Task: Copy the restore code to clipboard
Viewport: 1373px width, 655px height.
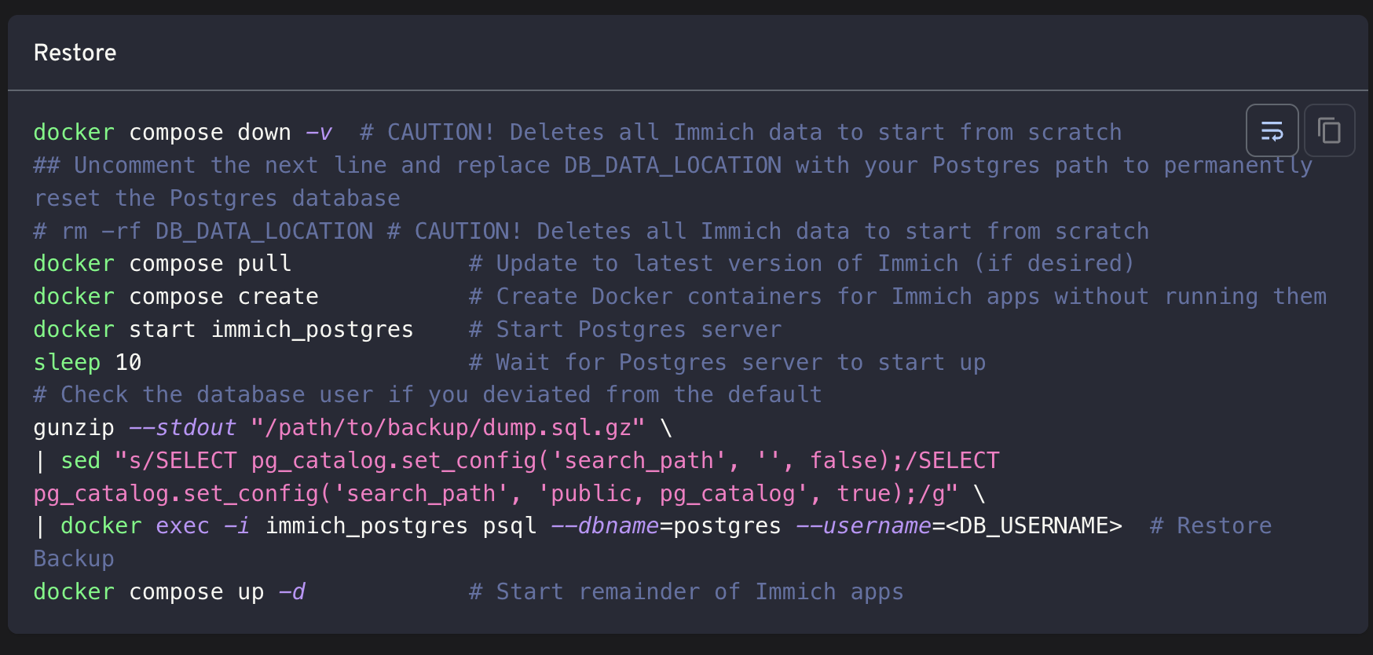Action: (x=1329, y=130)
